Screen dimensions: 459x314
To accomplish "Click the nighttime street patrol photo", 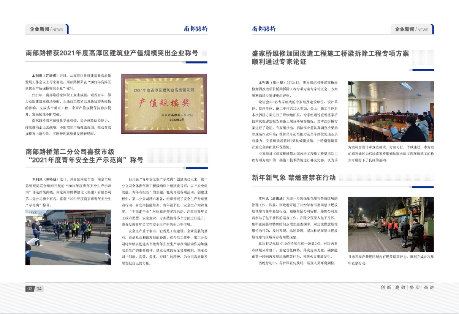I will pos(391,224).
